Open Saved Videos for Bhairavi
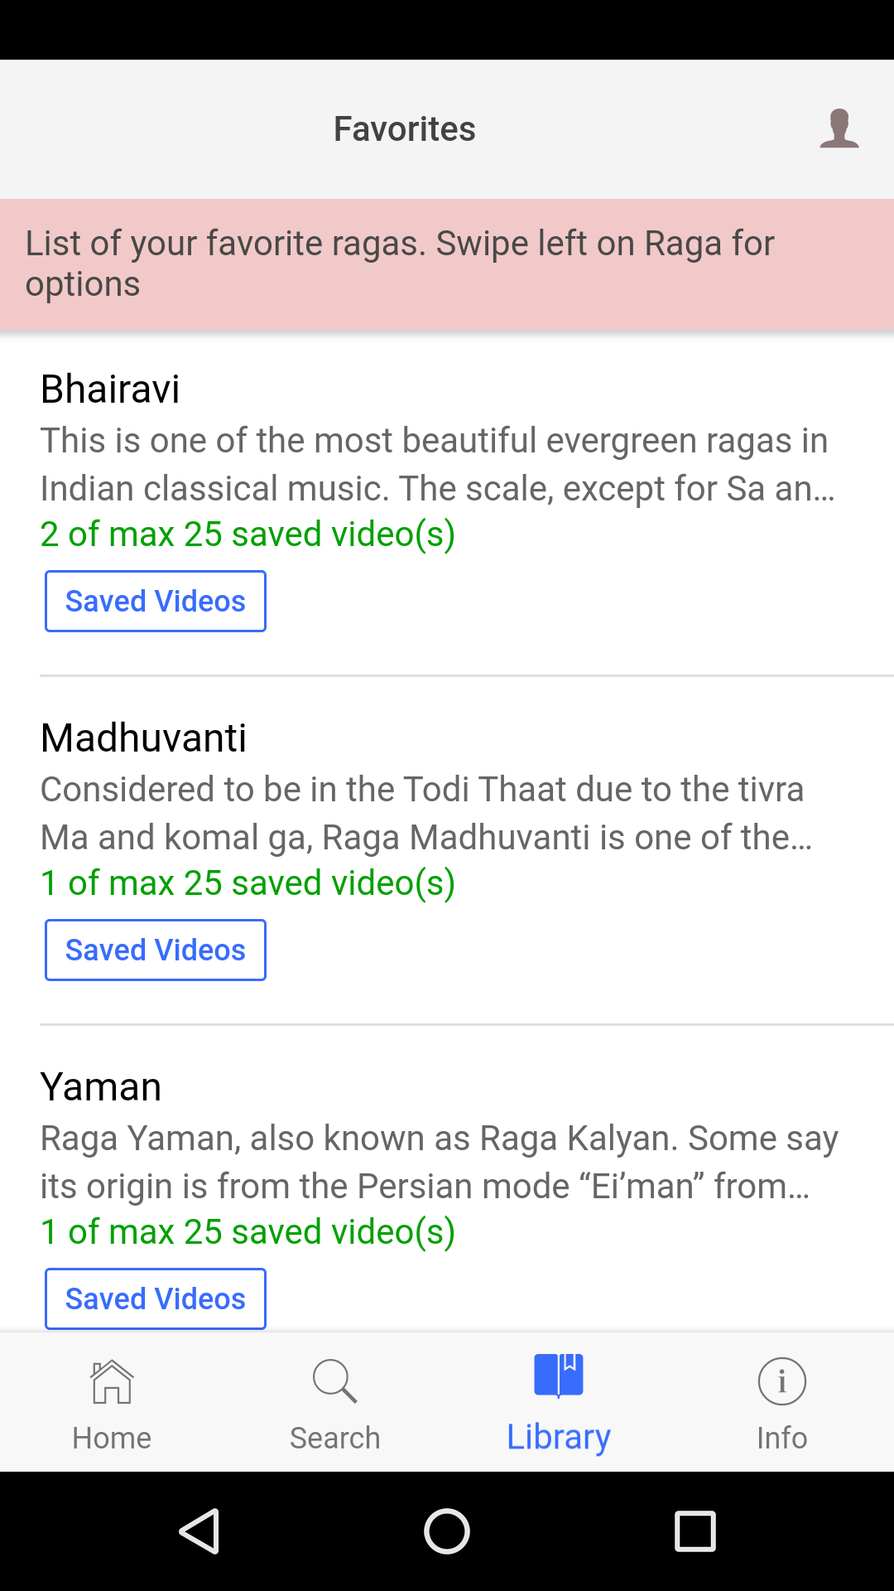Image resolution: width=894 pixels, height=1591 pixels. click(x=156, y=601)
